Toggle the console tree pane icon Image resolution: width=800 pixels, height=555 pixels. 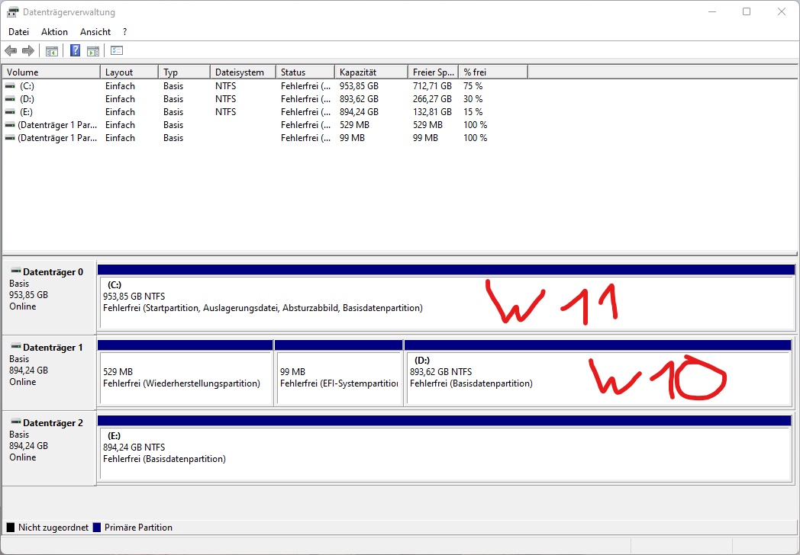pyautogui.click(x=52, y=50)
